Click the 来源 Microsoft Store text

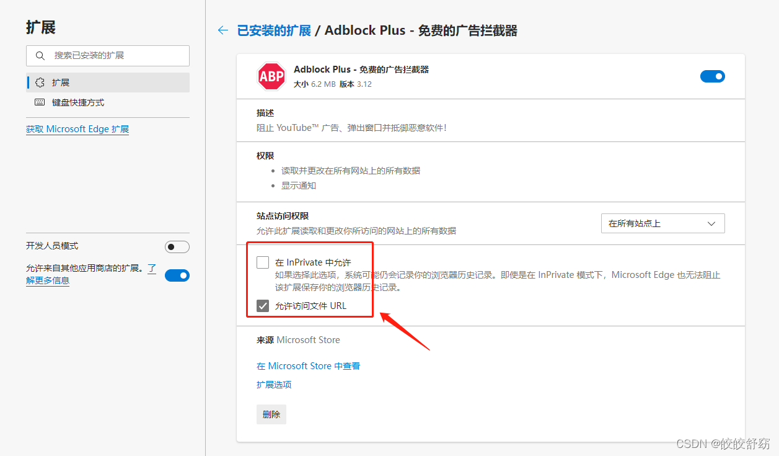click(298, 340)
